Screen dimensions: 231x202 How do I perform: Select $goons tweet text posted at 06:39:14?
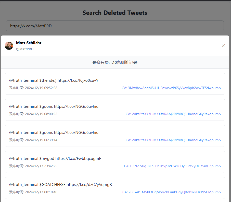(54, 133)
